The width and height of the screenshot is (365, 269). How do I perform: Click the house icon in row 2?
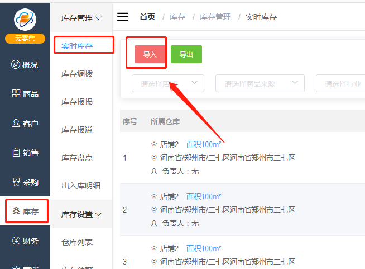(154, 197)
